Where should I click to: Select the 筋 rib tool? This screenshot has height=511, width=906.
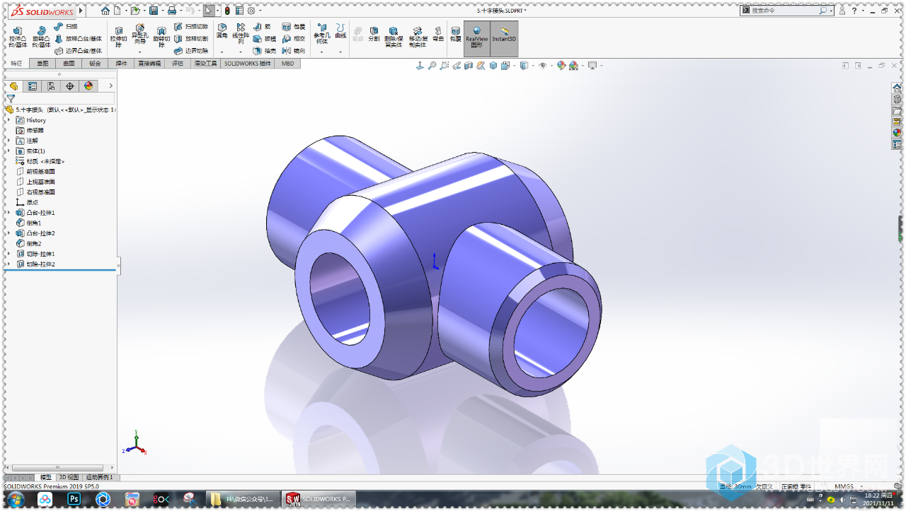click(262, 27)
